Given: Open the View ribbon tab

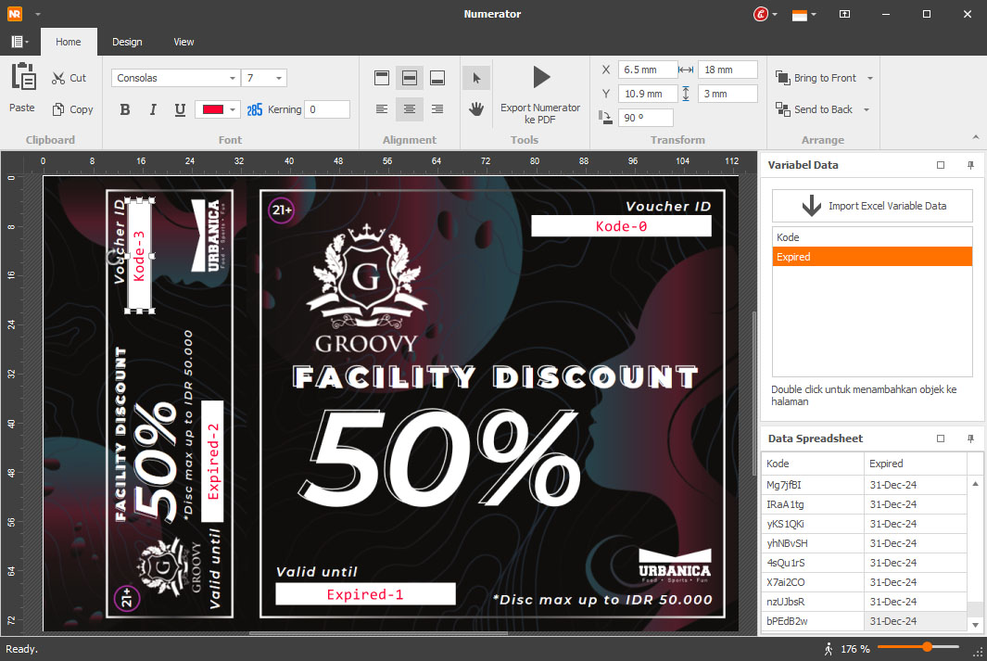Looking at the screenshot, I should click(183, 42).
